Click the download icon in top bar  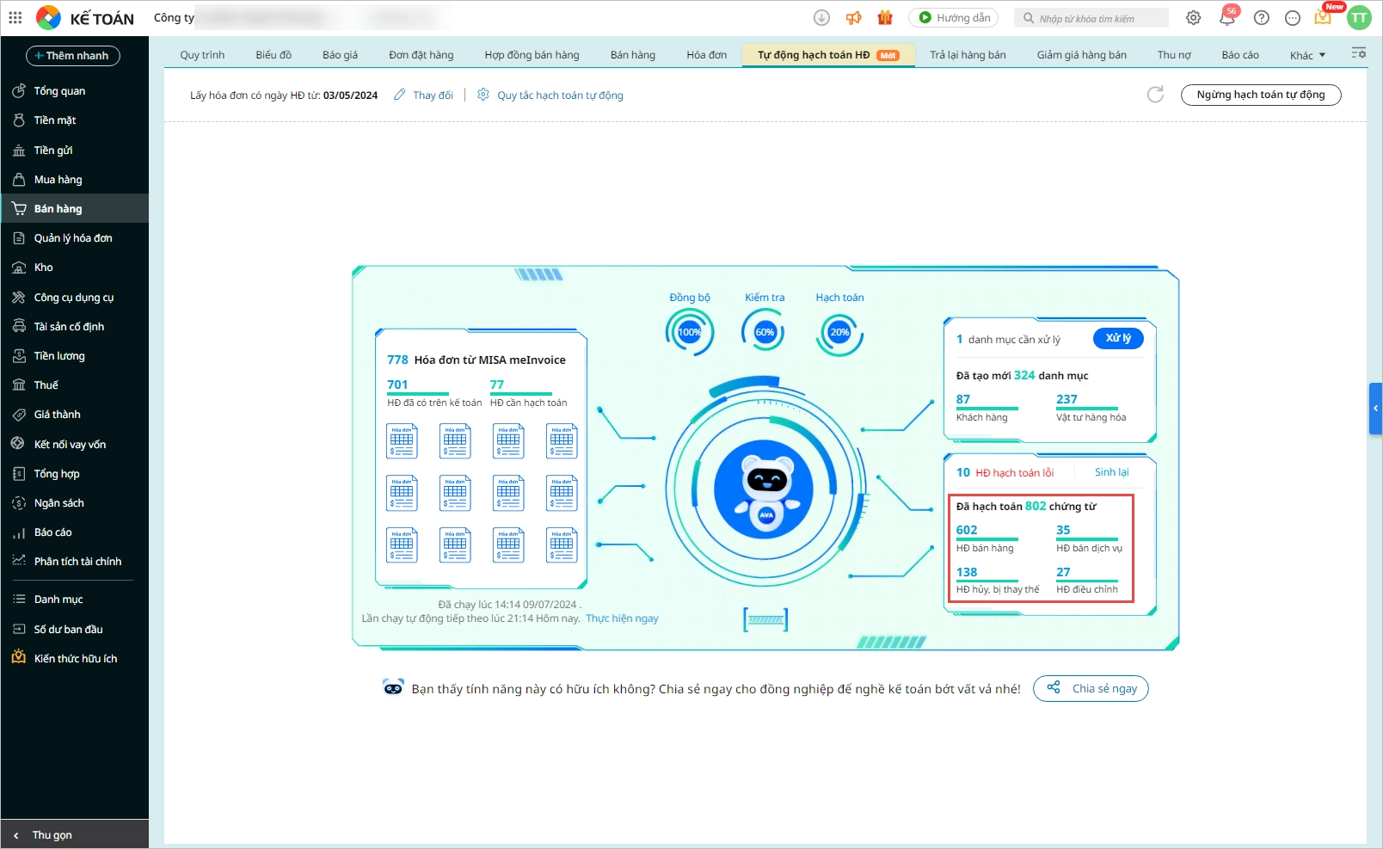[821, 18]
